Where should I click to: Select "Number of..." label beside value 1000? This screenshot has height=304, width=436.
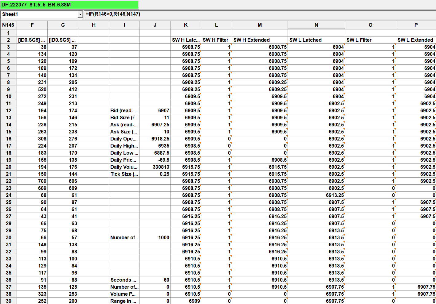point(124,237)
